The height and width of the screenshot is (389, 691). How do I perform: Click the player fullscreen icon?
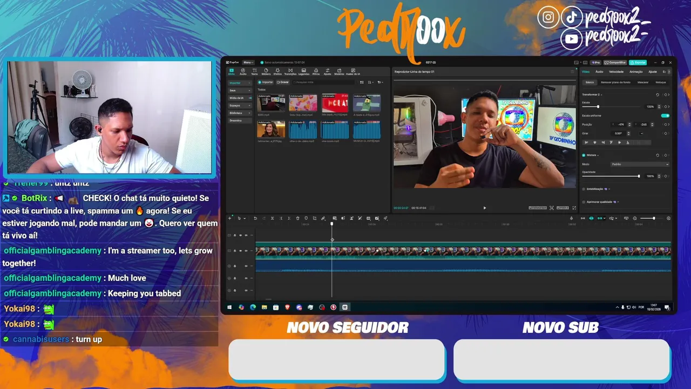click(x=574, y=208)
